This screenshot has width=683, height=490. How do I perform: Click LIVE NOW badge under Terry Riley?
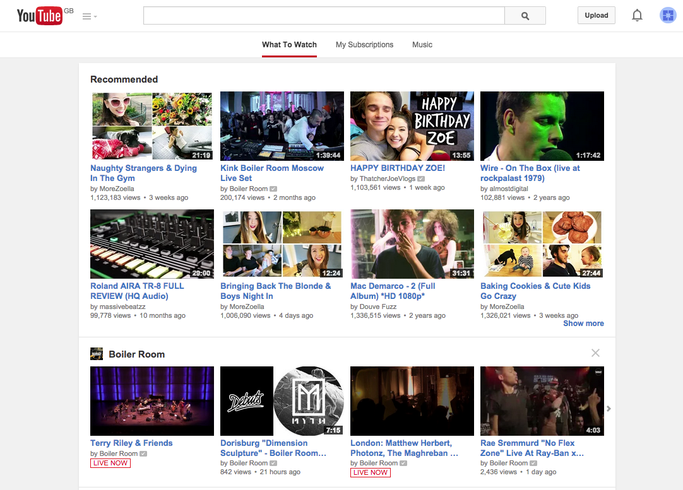pyautogui.click(x=110, y=463)
